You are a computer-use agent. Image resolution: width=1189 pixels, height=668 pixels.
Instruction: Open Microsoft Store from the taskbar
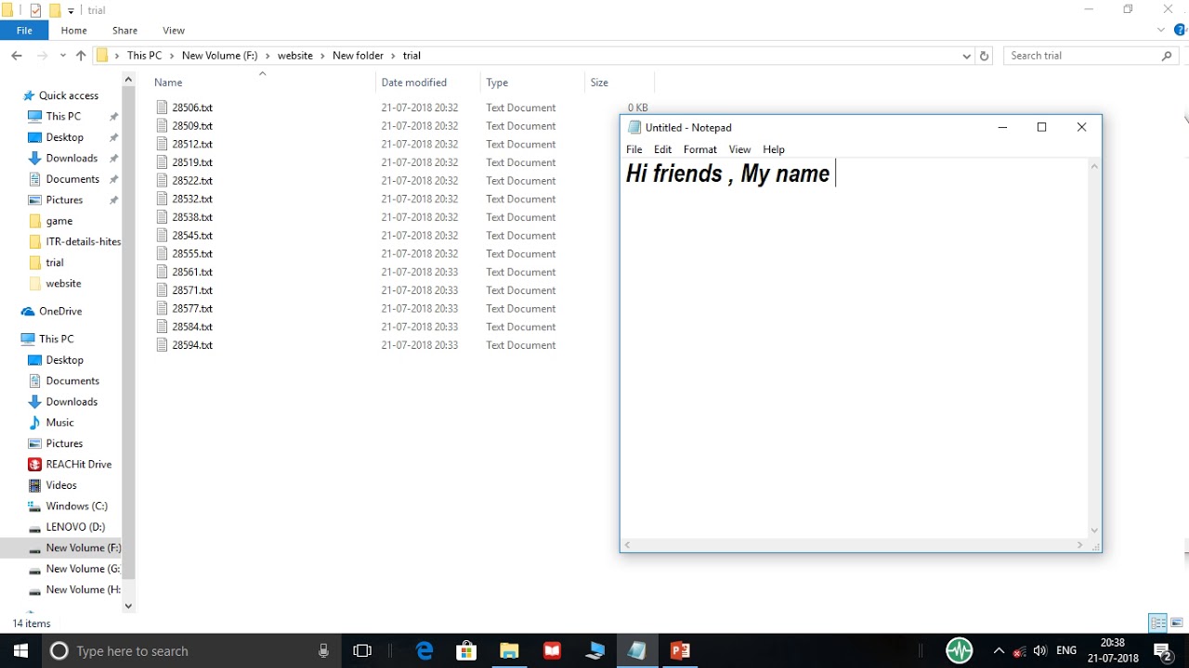(x=467, y=650)
